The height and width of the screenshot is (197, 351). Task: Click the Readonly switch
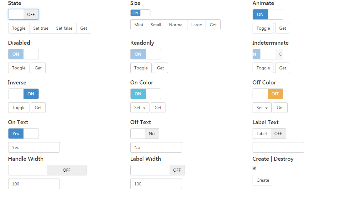[x=146, y=54]
